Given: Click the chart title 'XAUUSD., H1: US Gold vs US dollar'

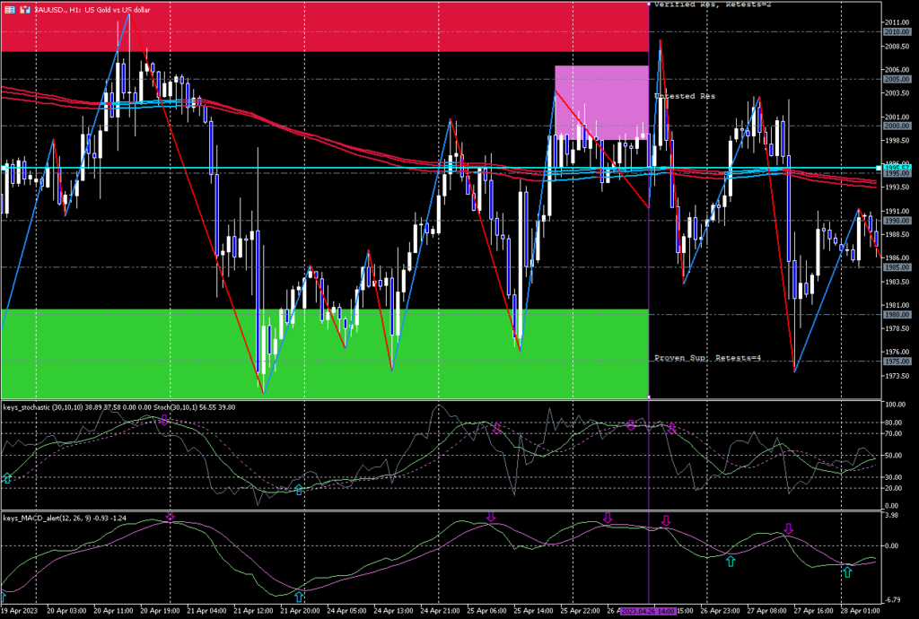Looking at the screenshot, I should [x=92, y=10].
